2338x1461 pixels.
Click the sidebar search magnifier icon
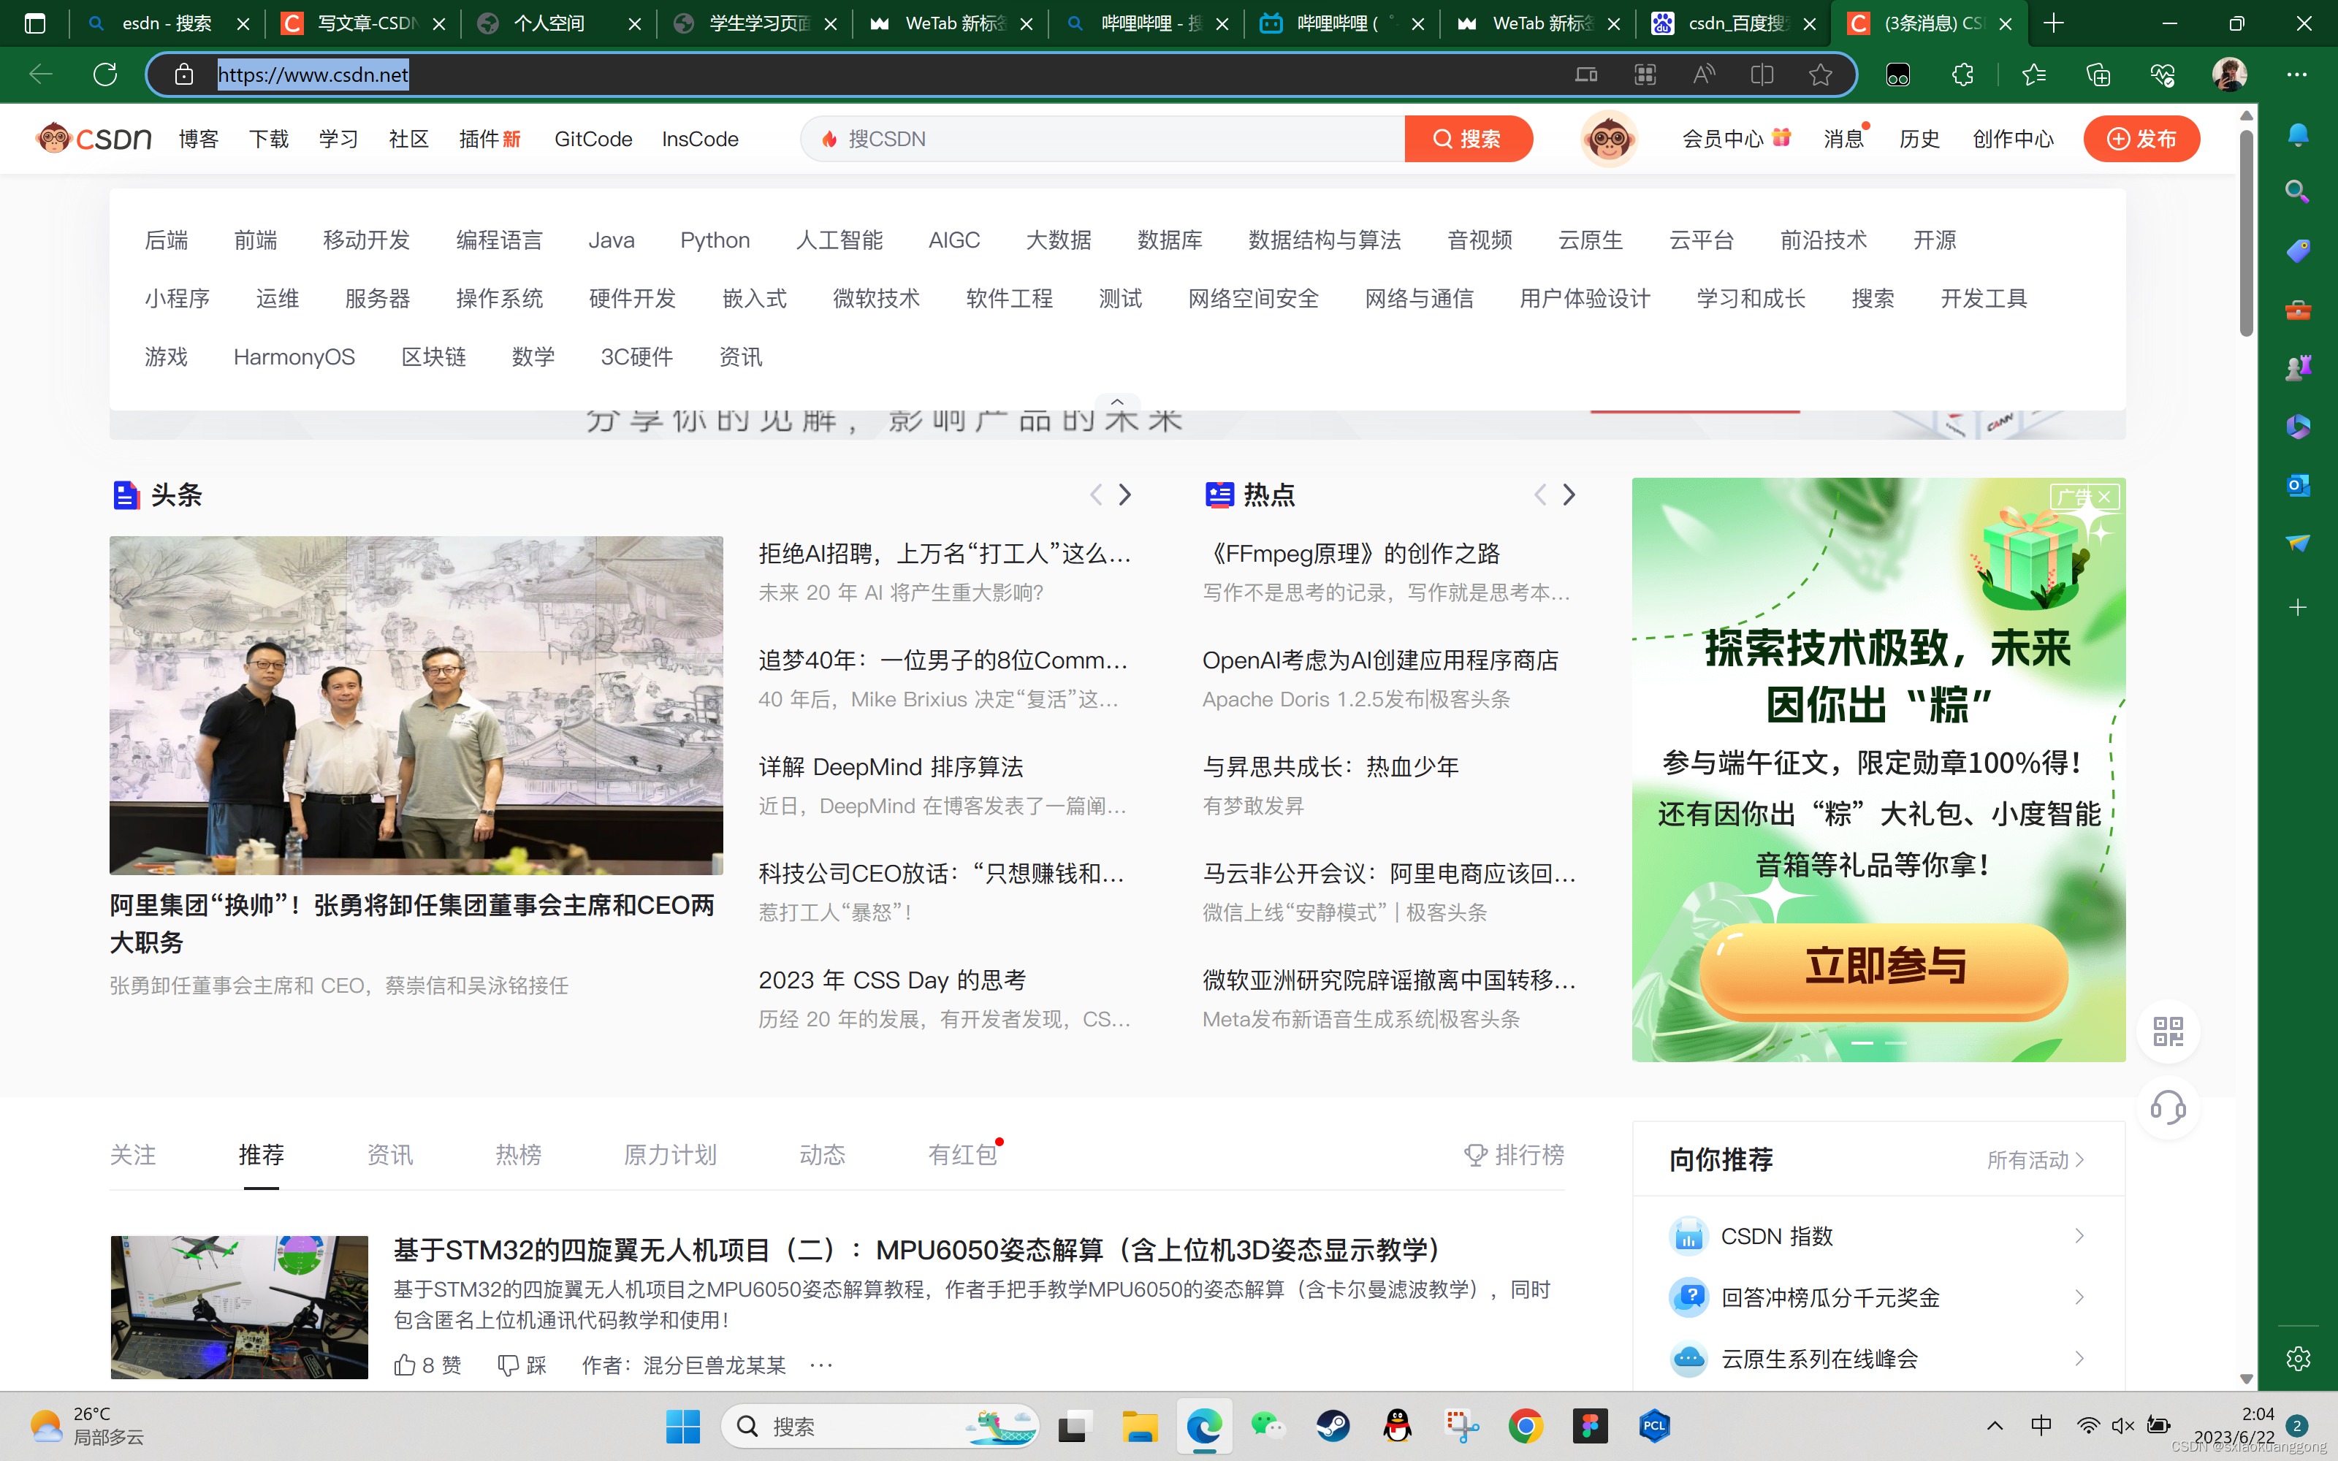(x=2299, y=191)
